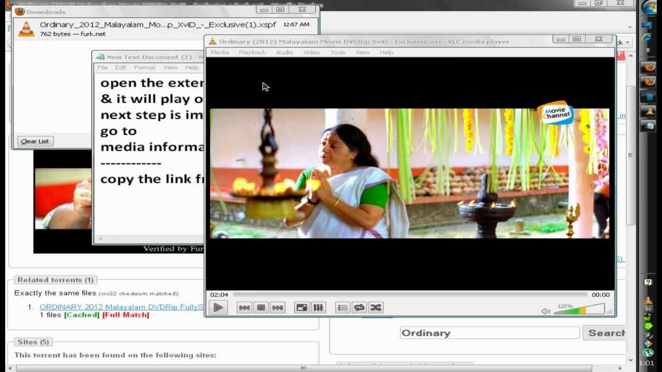Screen dimensions: 662x372
Task: Click elapsed time 02:04 in VLC
Action: (219, 295)
